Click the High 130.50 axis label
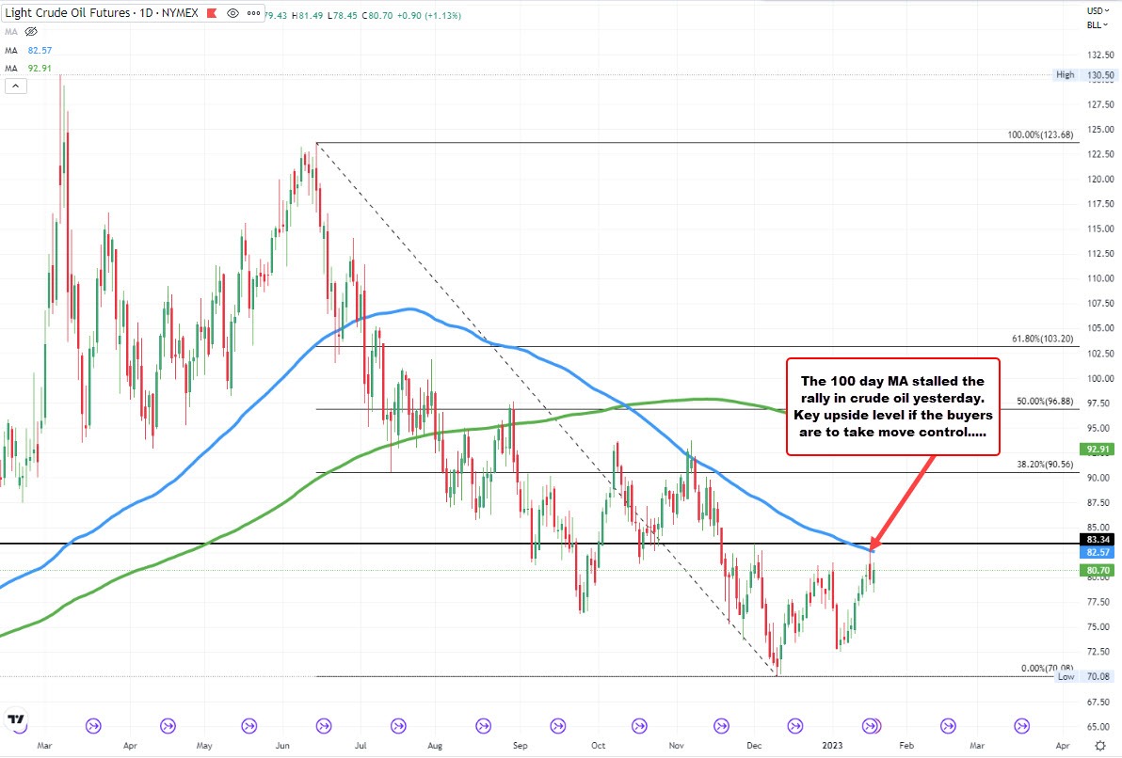The height and width of the screenshot is (758, 1122). pyautogui.click(x=1084, y=74)
